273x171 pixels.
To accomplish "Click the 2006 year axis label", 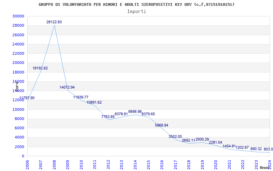I will click(27, 165).
